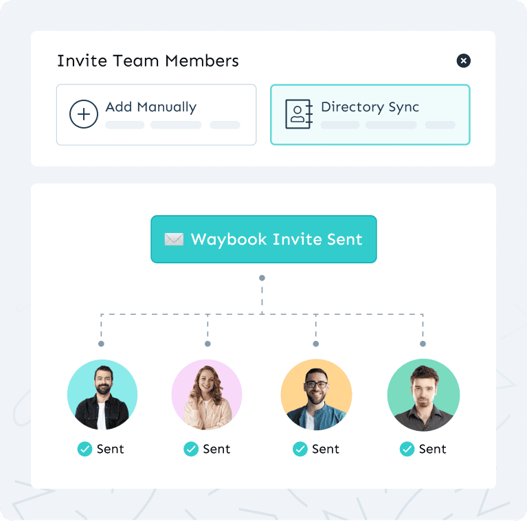Click the Sent checkmark under the green avatar
Screen dimensions: 527x521
tap(407, 449)
